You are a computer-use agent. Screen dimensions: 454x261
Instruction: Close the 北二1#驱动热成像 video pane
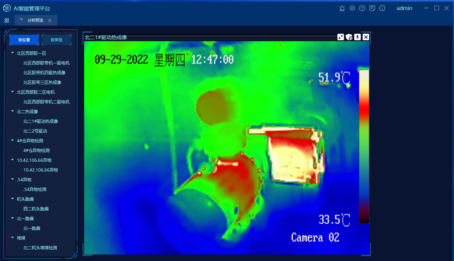(x=366, y=37)
